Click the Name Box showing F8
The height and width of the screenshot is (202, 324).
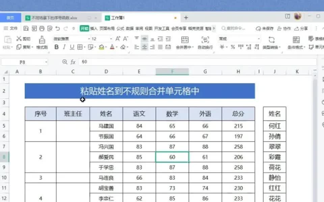pos(22,62)
